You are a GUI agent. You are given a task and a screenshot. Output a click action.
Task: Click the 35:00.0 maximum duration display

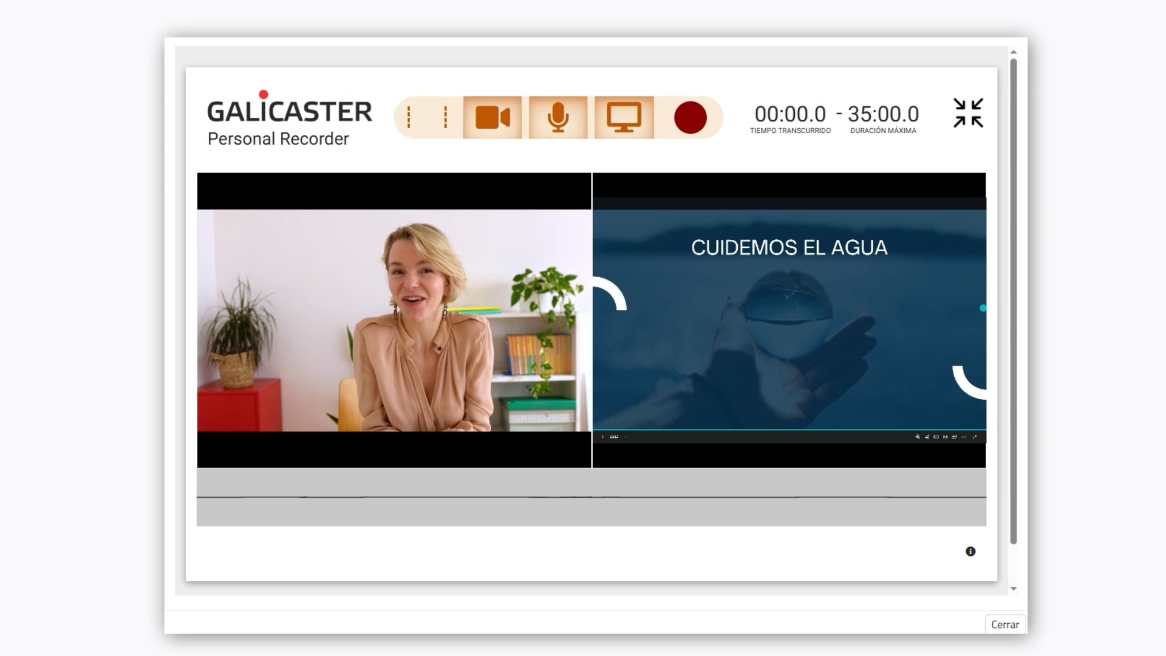point(883,114)
